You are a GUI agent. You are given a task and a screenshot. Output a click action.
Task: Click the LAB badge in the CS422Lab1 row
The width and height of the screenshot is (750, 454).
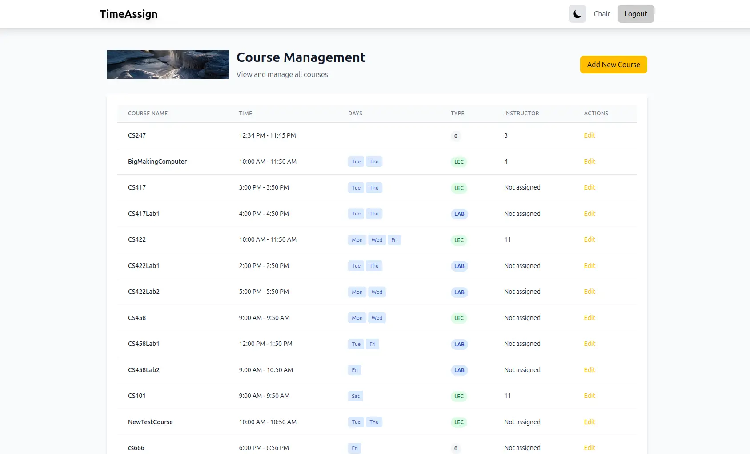tap(459, 266)
